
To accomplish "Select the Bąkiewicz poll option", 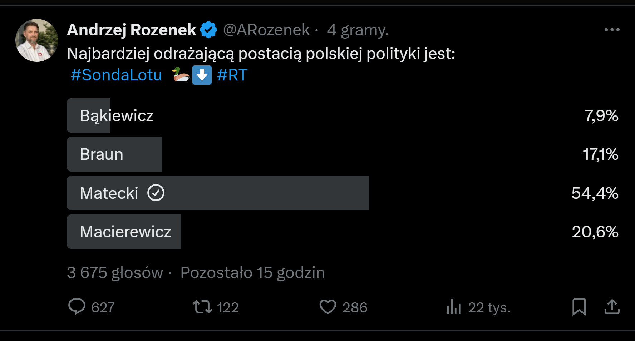I will [117, 116].
